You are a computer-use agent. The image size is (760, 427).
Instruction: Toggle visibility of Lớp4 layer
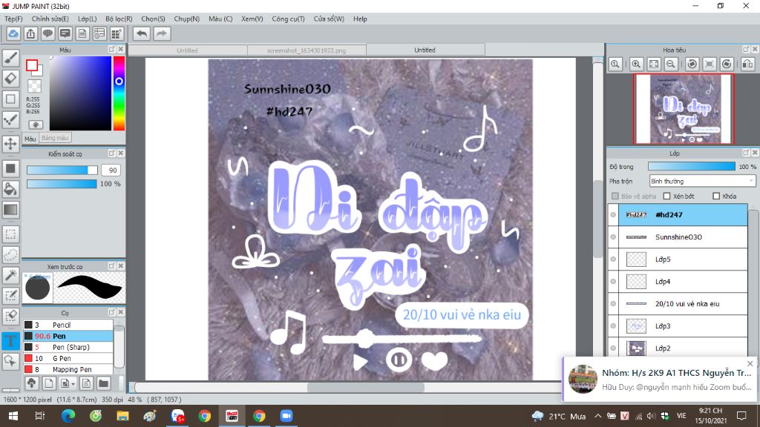click(613, 281)
